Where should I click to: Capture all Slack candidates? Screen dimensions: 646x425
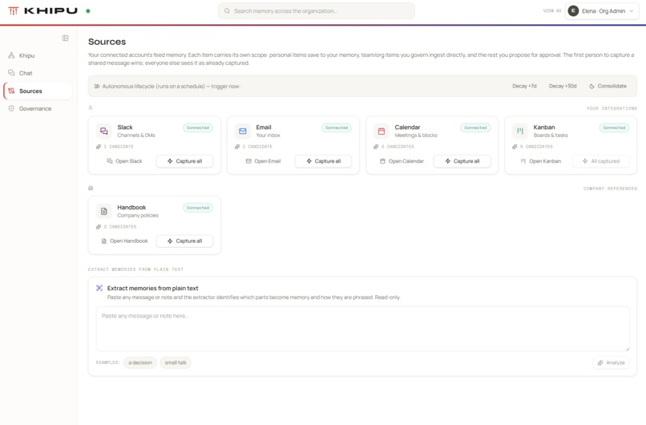click(184, 161)
